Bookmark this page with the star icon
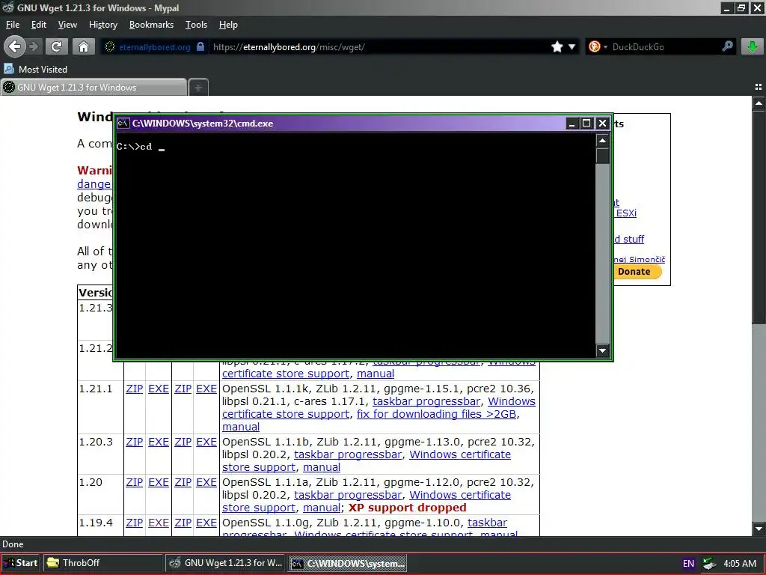This screenshot has width=766, height=575. pyautogui.click(x=557, y=46)
